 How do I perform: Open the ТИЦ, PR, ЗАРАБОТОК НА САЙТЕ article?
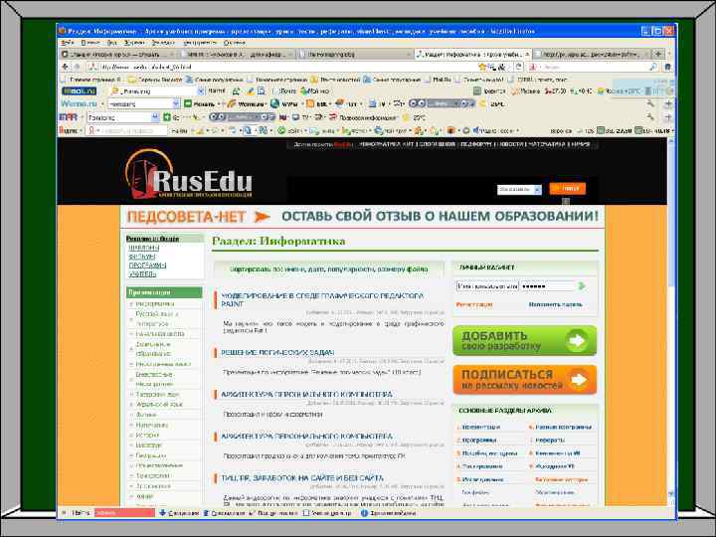(302, 478)
